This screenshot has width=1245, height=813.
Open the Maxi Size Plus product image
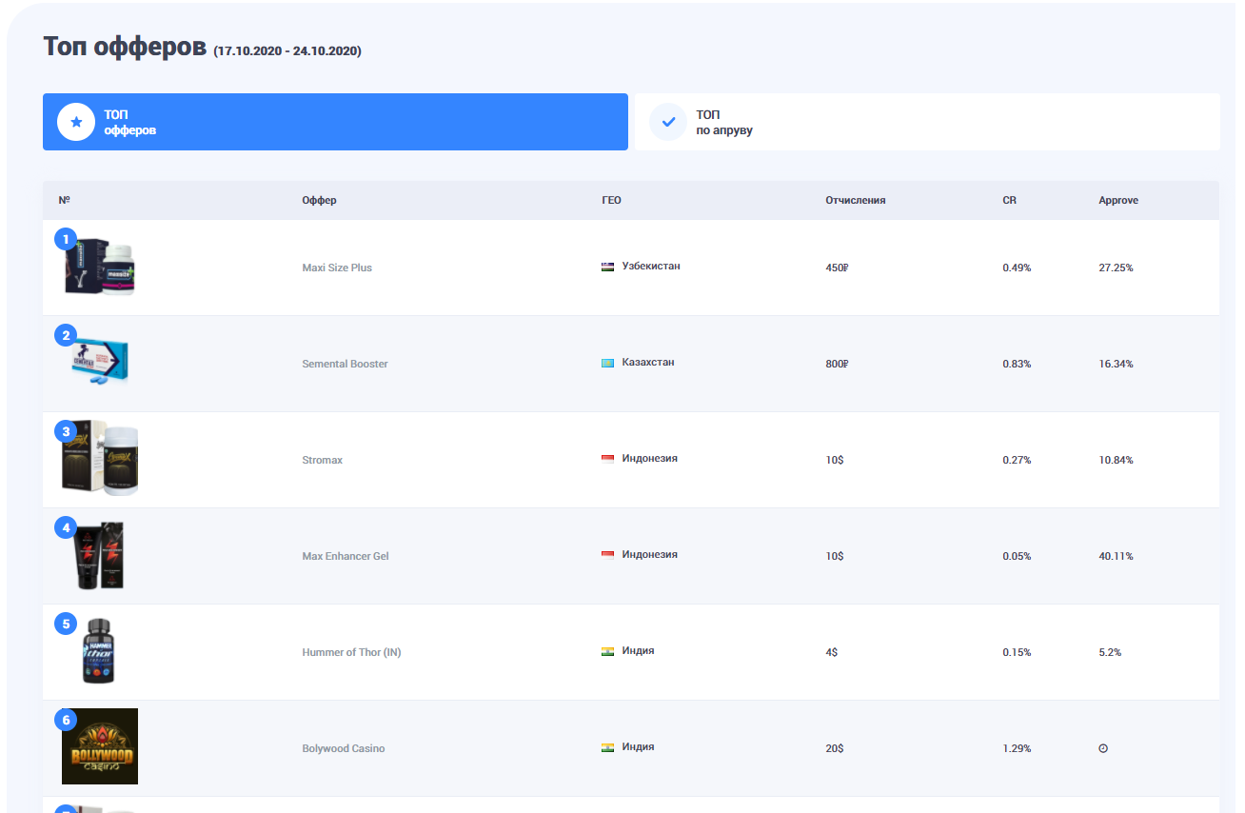[x=100, y=268]
